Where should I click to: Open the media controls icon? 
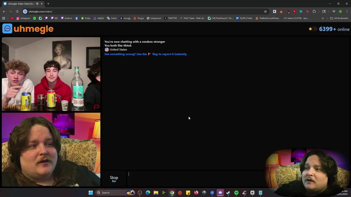tap(334, 11)
